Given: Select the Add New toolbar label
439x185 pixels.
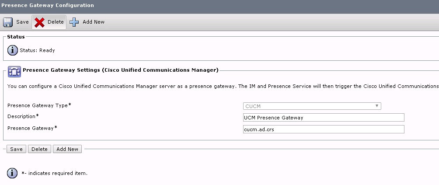Looking at the screenshot, I should [94, 22].
